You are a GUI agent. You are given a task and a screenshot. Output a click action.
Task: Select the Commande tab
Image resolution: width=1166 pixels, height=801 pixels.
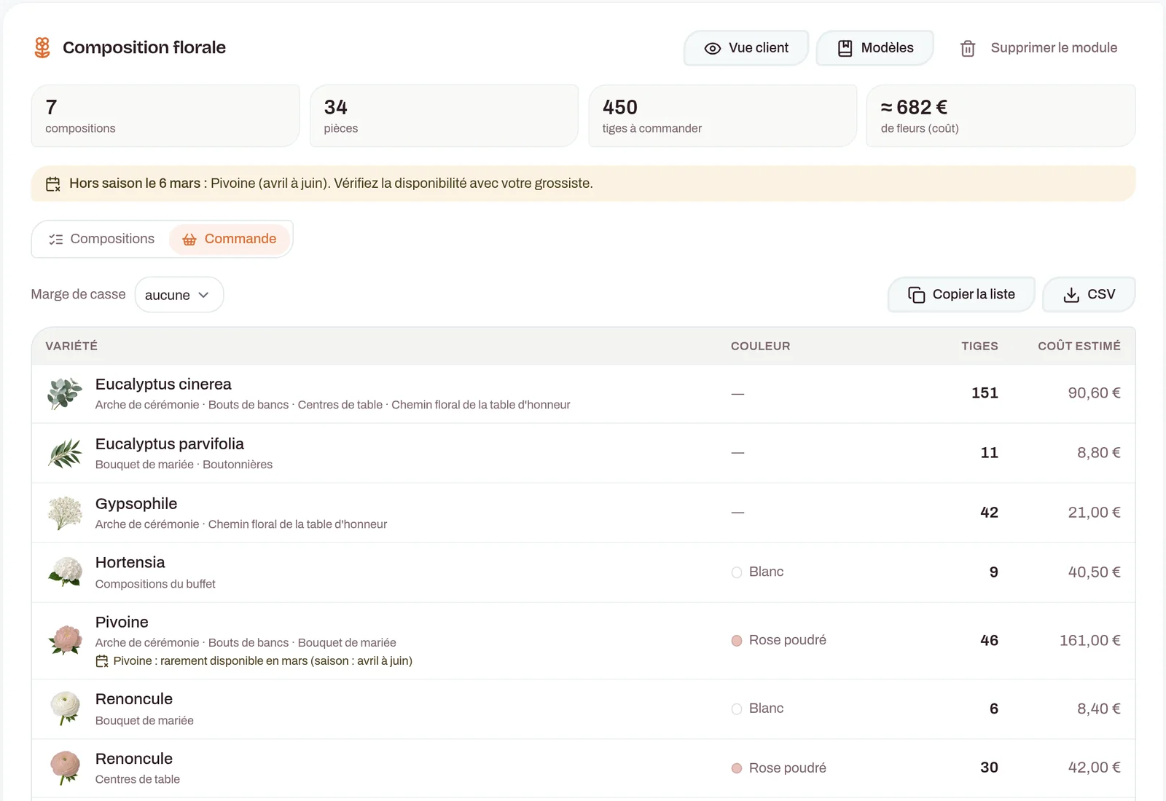tap(230, 239)
